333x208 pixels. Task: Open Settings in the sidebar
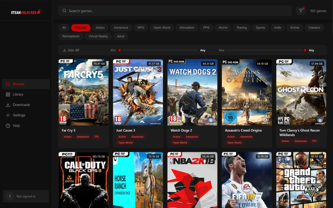tap(26, 115)
